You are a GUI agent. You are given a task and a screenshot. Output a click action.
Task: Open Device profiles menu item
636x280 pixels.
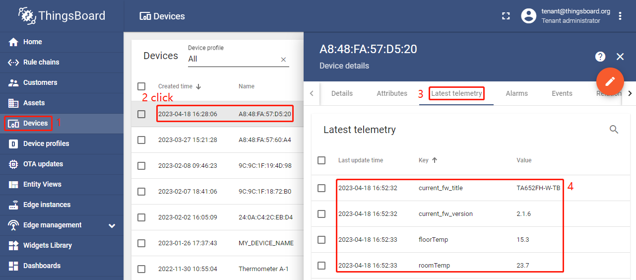62,144
